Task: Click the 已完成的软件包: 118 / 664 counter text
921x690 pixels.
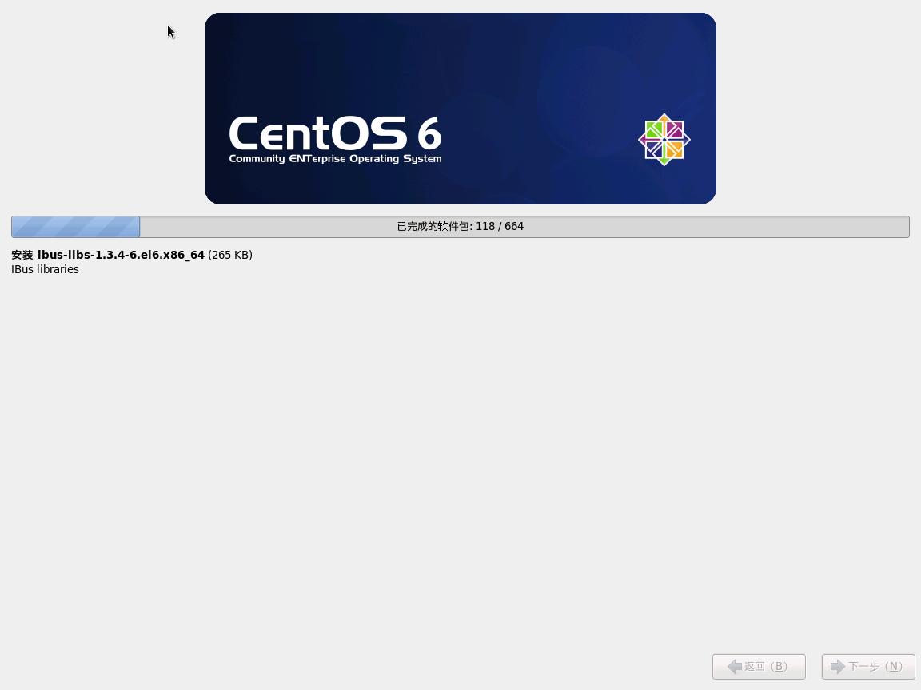Action: [459, 226]
